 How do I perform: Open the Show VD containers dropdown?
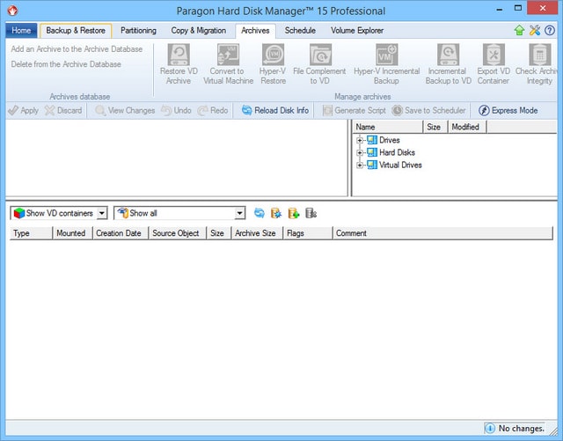coord(101,213)
